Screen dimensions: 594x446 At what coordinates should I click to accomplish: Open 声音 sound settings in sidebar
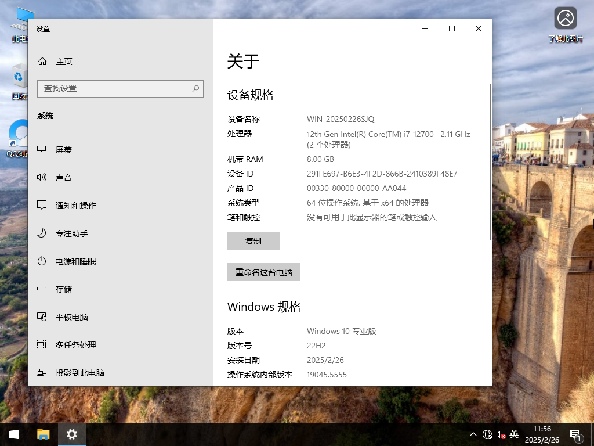64,177
